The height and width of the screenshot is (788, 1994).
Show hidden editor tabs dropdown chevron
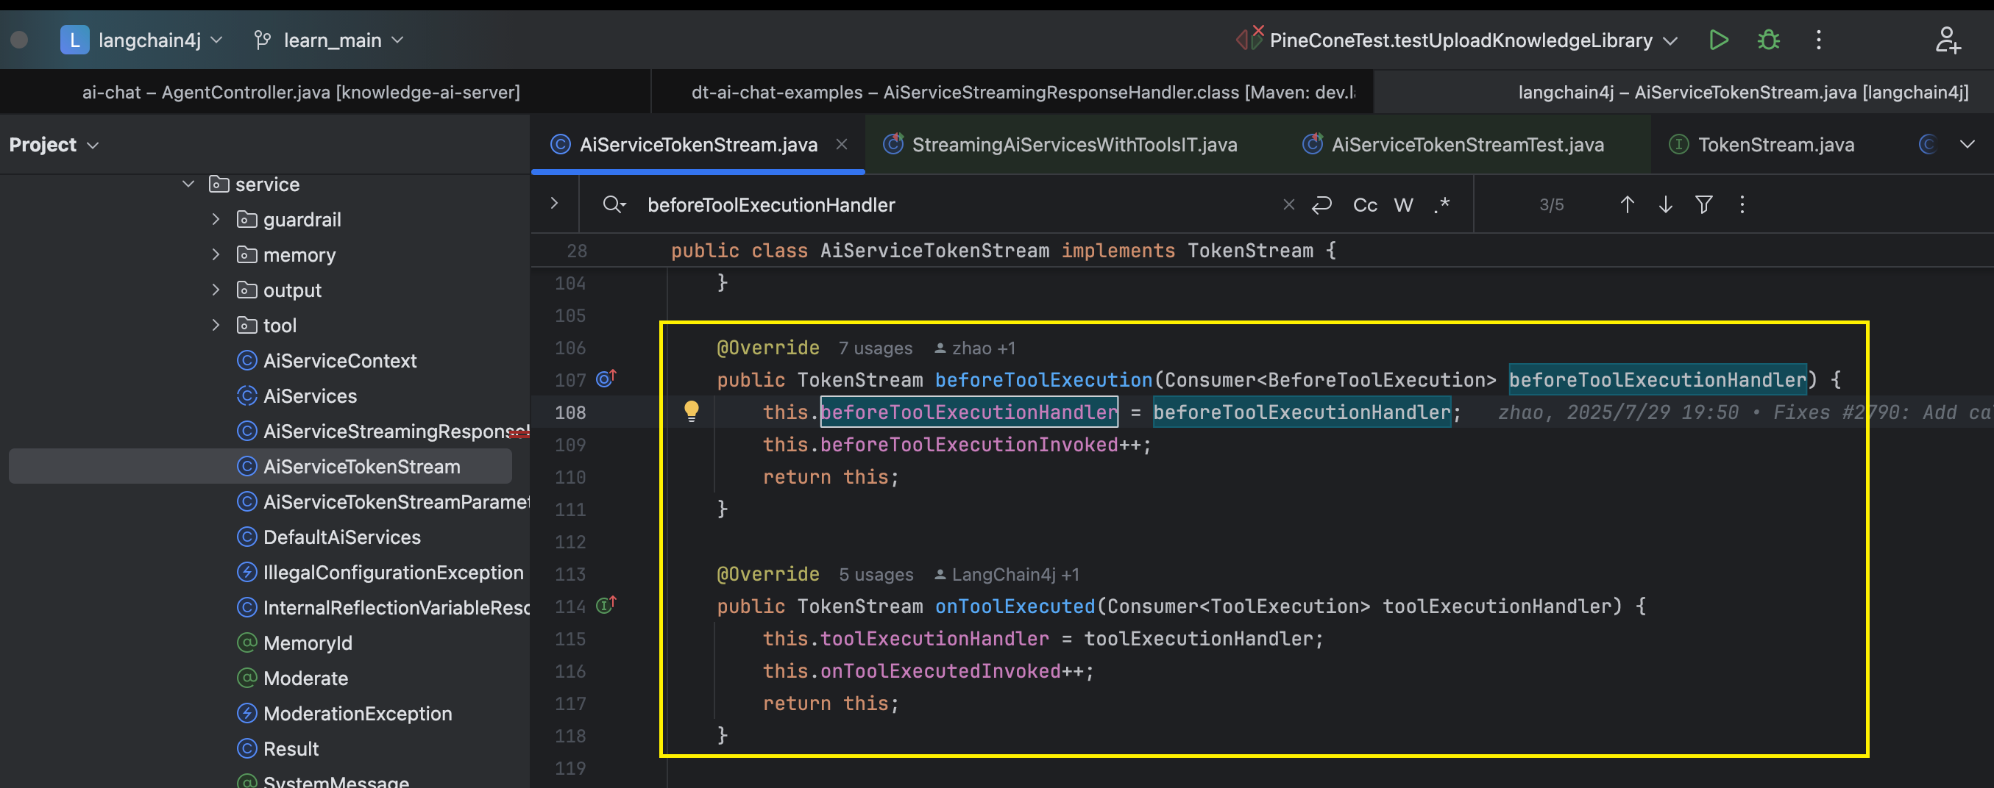(1967, 145)
